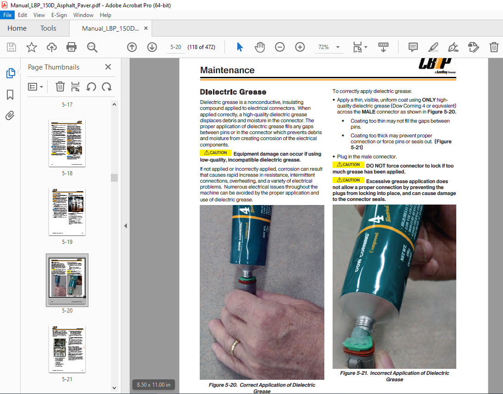Click the 72% zoom value field
The height and width of the screenshot is (394, 503).
tap(323, 47)
